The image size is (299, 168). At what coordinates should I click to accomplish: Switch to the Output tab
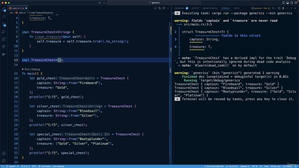pyautogui.click(x=195, y=8)
